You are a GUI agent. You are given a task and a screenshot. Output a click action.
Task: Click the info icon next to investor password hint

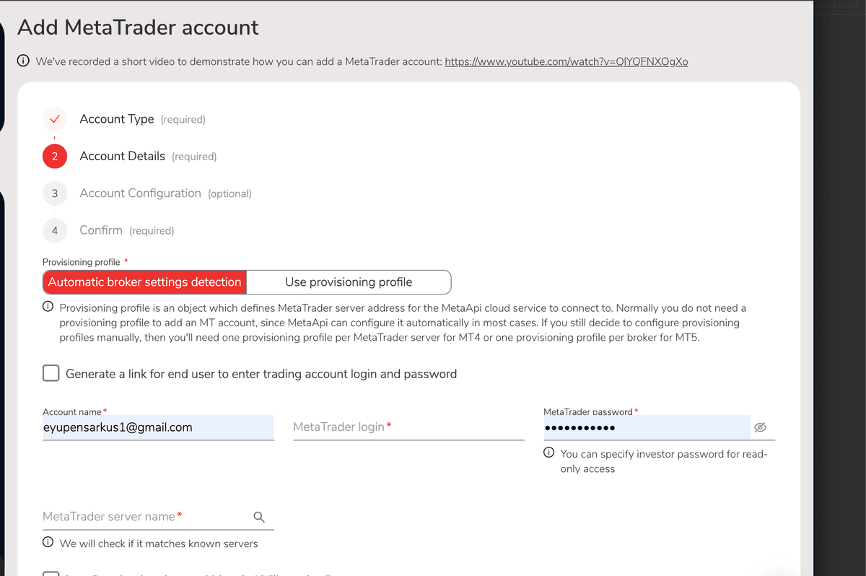[549, 453]
